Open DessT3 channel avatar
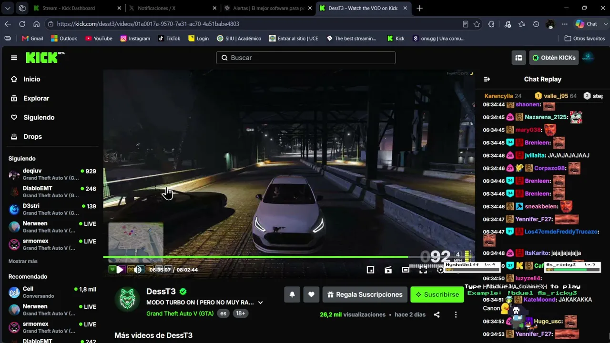The image size is (610, 343). click(127, 299)
